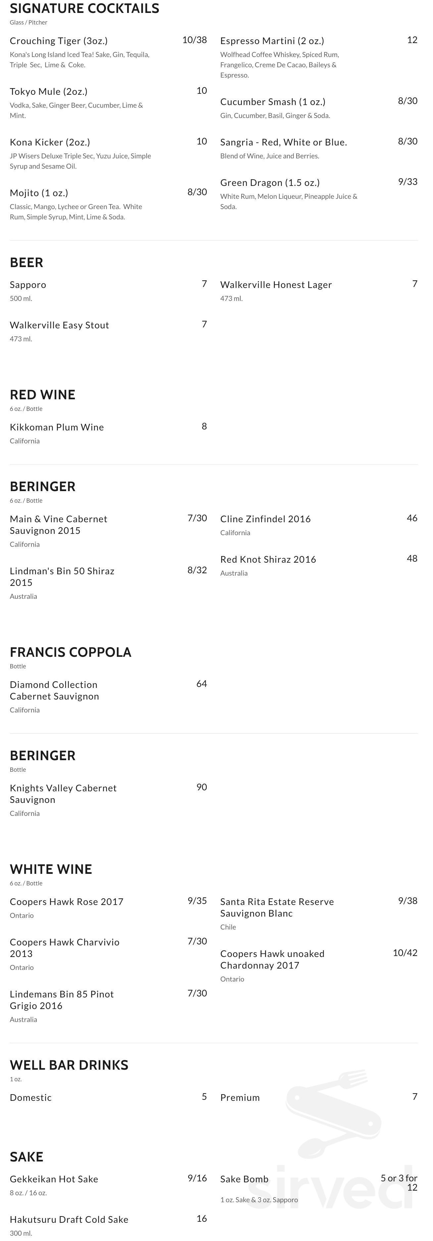The height and width of the screenshot is (1241, 433).
Task: Click the White Wine section heading
Action: tap(51, 869)
